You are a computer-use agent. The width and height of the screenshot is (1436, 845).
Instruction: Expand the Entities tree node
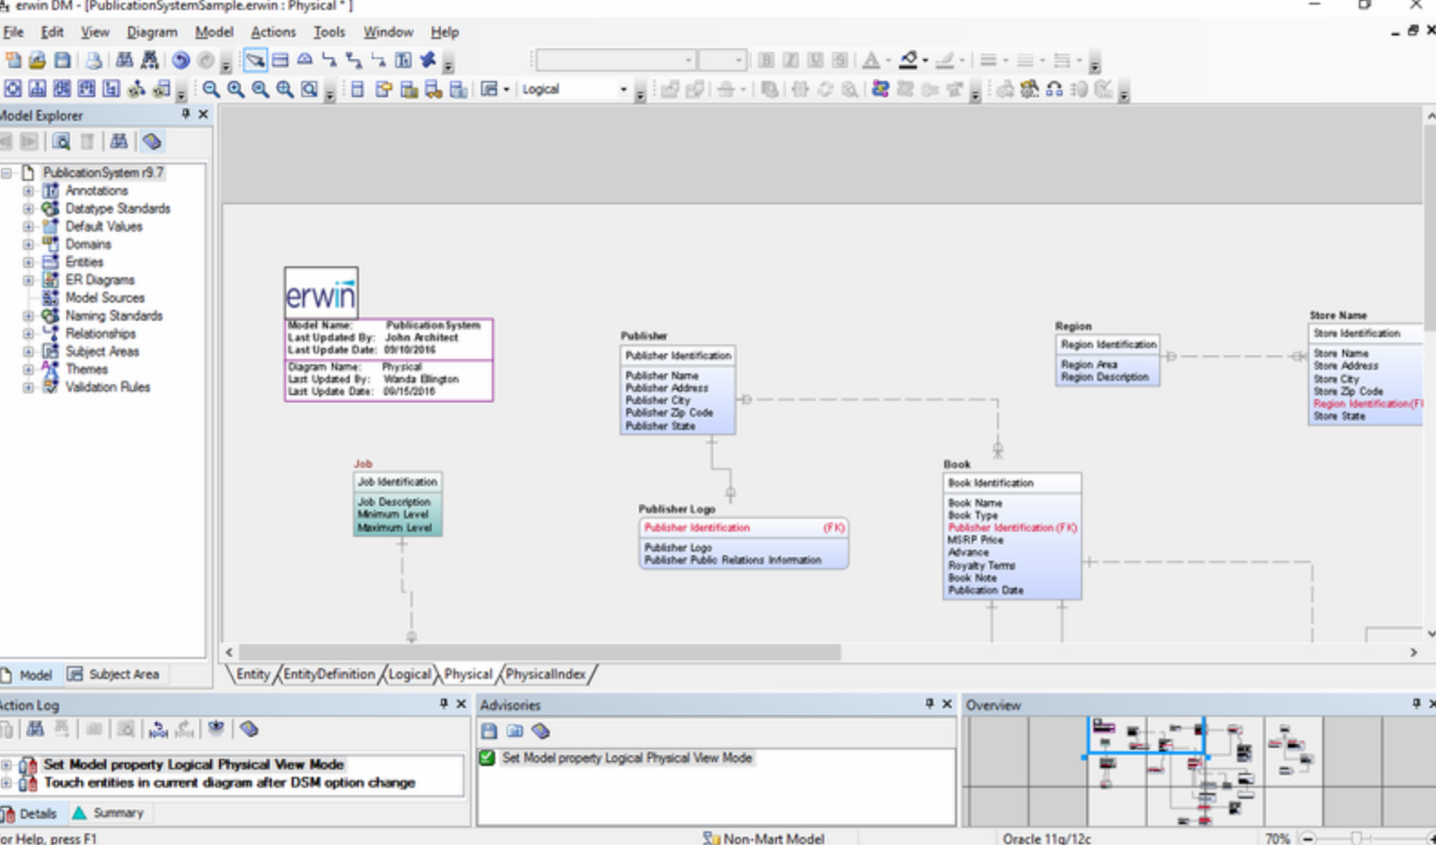[x=28, y=262]
